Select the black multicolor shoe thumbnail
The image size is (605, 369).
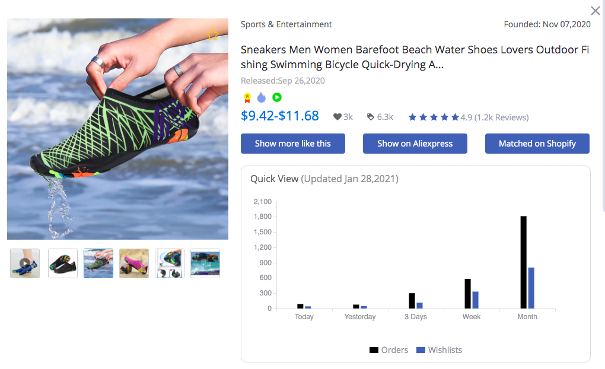[x=63, y=263]
